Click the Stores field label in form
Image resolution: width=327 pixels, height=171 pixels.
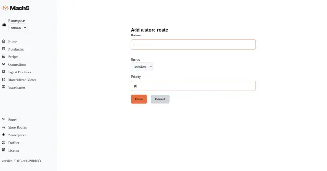135,59
